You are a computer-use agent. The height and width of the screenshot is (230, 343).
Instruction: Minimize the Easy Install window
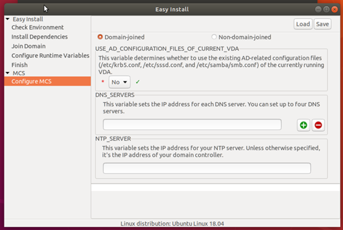[318, 9]
